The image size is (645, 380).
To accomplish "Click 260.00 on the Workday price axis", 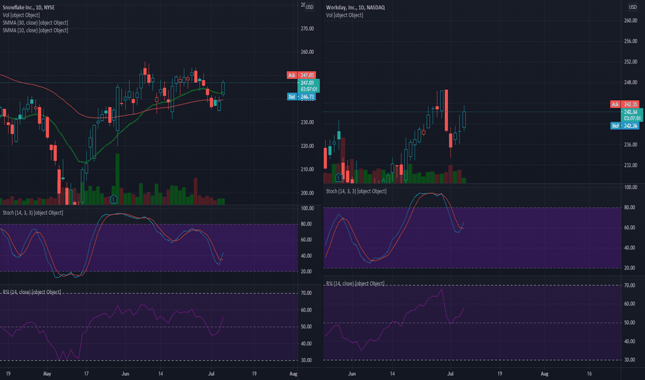I will click(630, 21).
